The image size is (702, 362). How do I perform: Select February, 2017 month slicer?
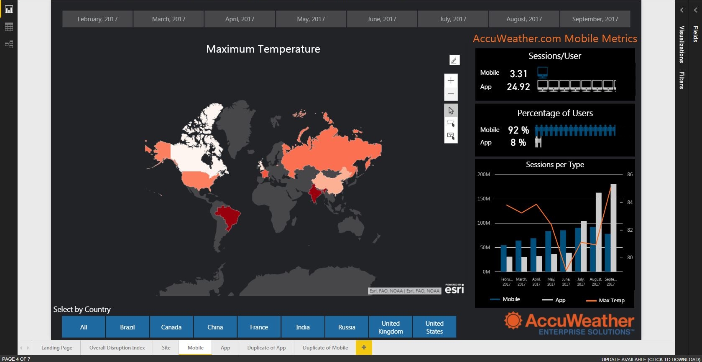(x=97, y=19)
